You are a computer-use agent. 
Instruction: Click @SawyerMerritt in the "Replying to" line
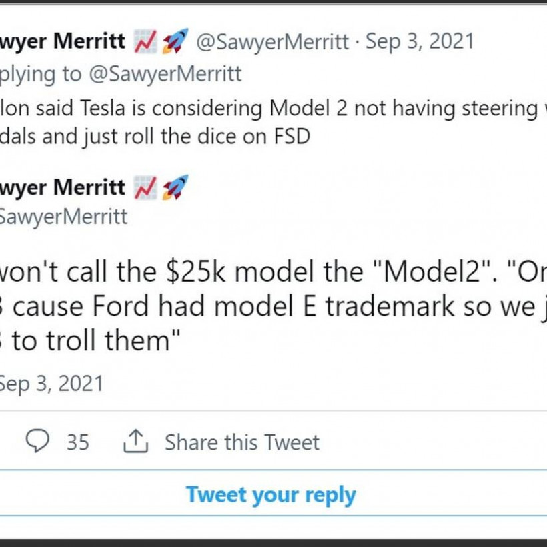(x=163, y=73)
